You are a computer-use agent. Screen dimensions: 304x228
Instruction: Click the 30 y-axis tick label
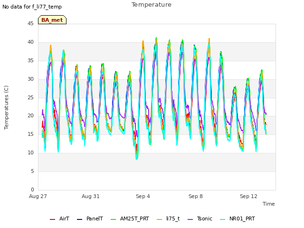point(30,79)
